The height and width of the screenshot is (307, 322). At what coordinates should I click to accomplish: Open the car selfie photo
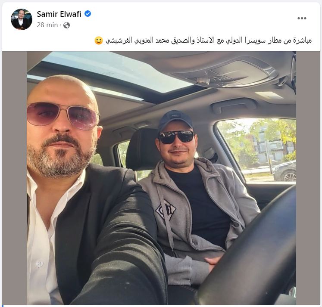click(161, 178)
